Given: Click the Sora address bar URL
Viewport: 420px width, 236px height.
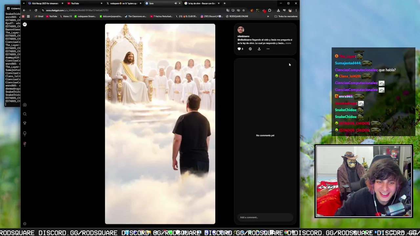Looking at the screenshot, I should click(77, 10).
